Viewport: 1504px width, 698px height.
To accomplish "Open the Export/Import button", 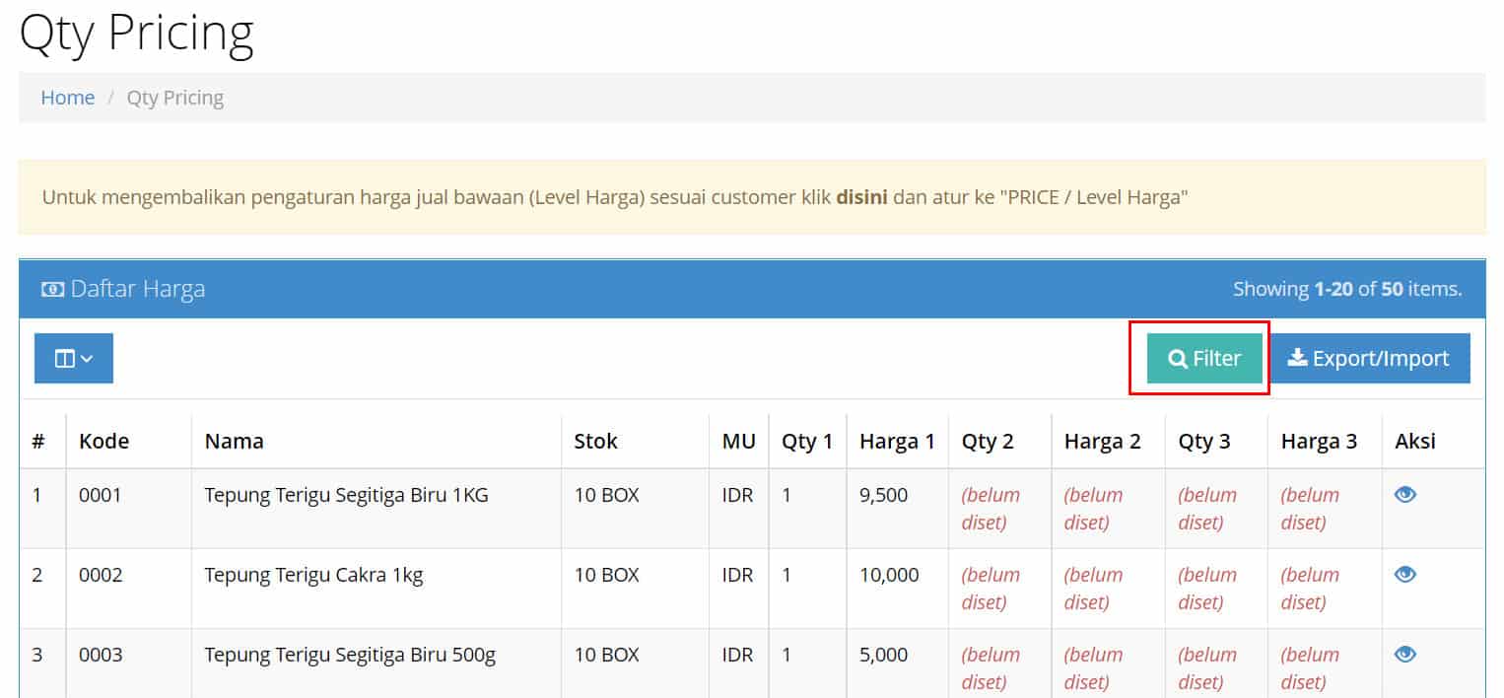I will (x=1369, y=358).
